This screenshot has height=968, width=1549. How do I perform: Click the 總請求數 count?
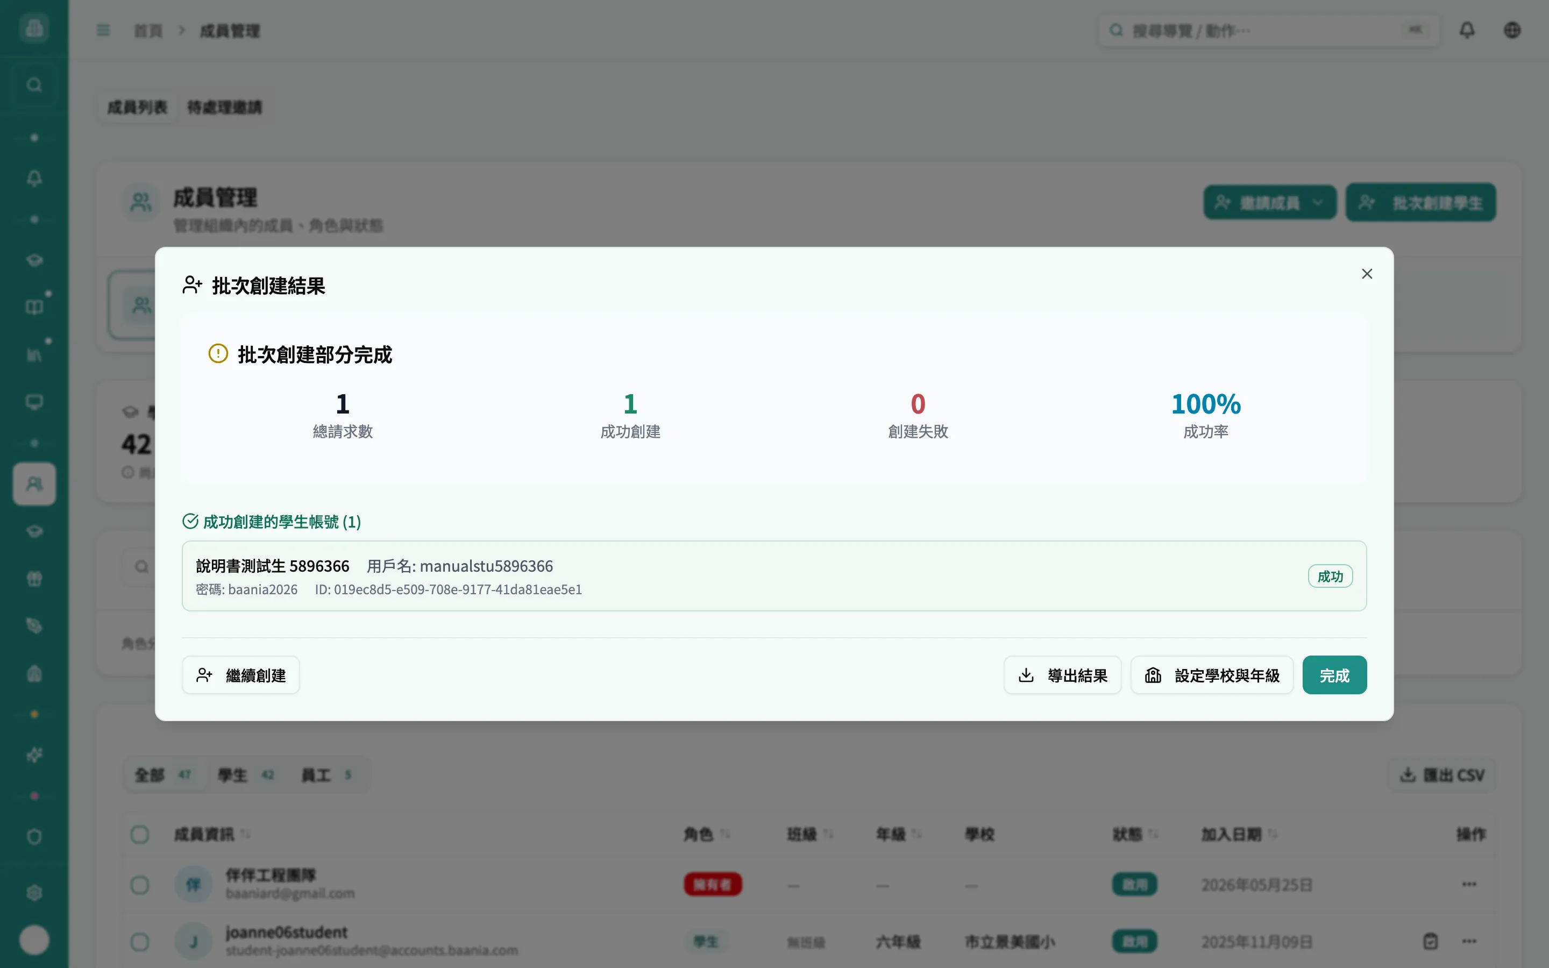click(343, 404)
